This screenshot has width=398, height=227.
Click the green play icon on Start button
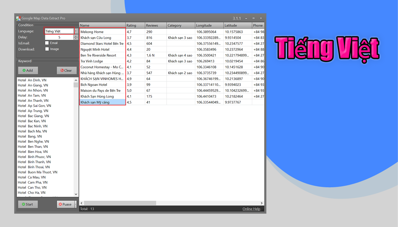tap(23, 204)
